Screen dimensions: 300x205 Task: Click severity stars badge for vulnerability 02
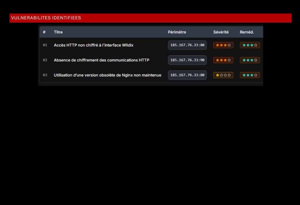coord(223,60)
